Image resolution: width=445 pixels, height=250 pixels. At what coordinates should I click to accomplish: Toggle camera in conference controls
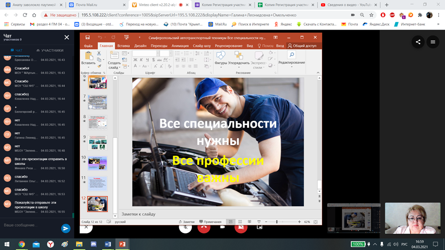(x=222, y=227)
